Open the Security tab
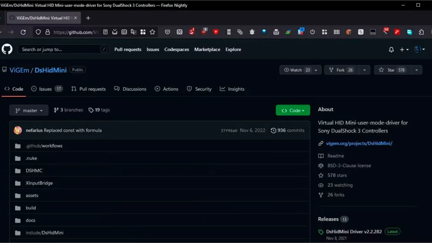 [199, 89]
